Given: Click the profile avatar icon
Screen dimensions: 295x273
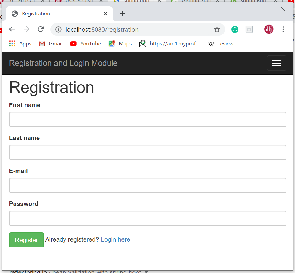Looking at the screenshot, I should 269,29.
